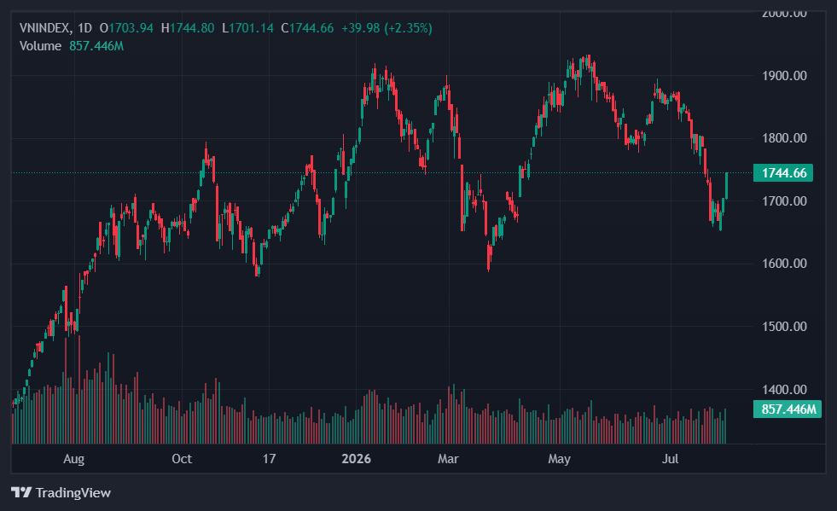The image size is (837, 511).
Task: Click the Mar marker on time axis
Action: coord(448,459)
